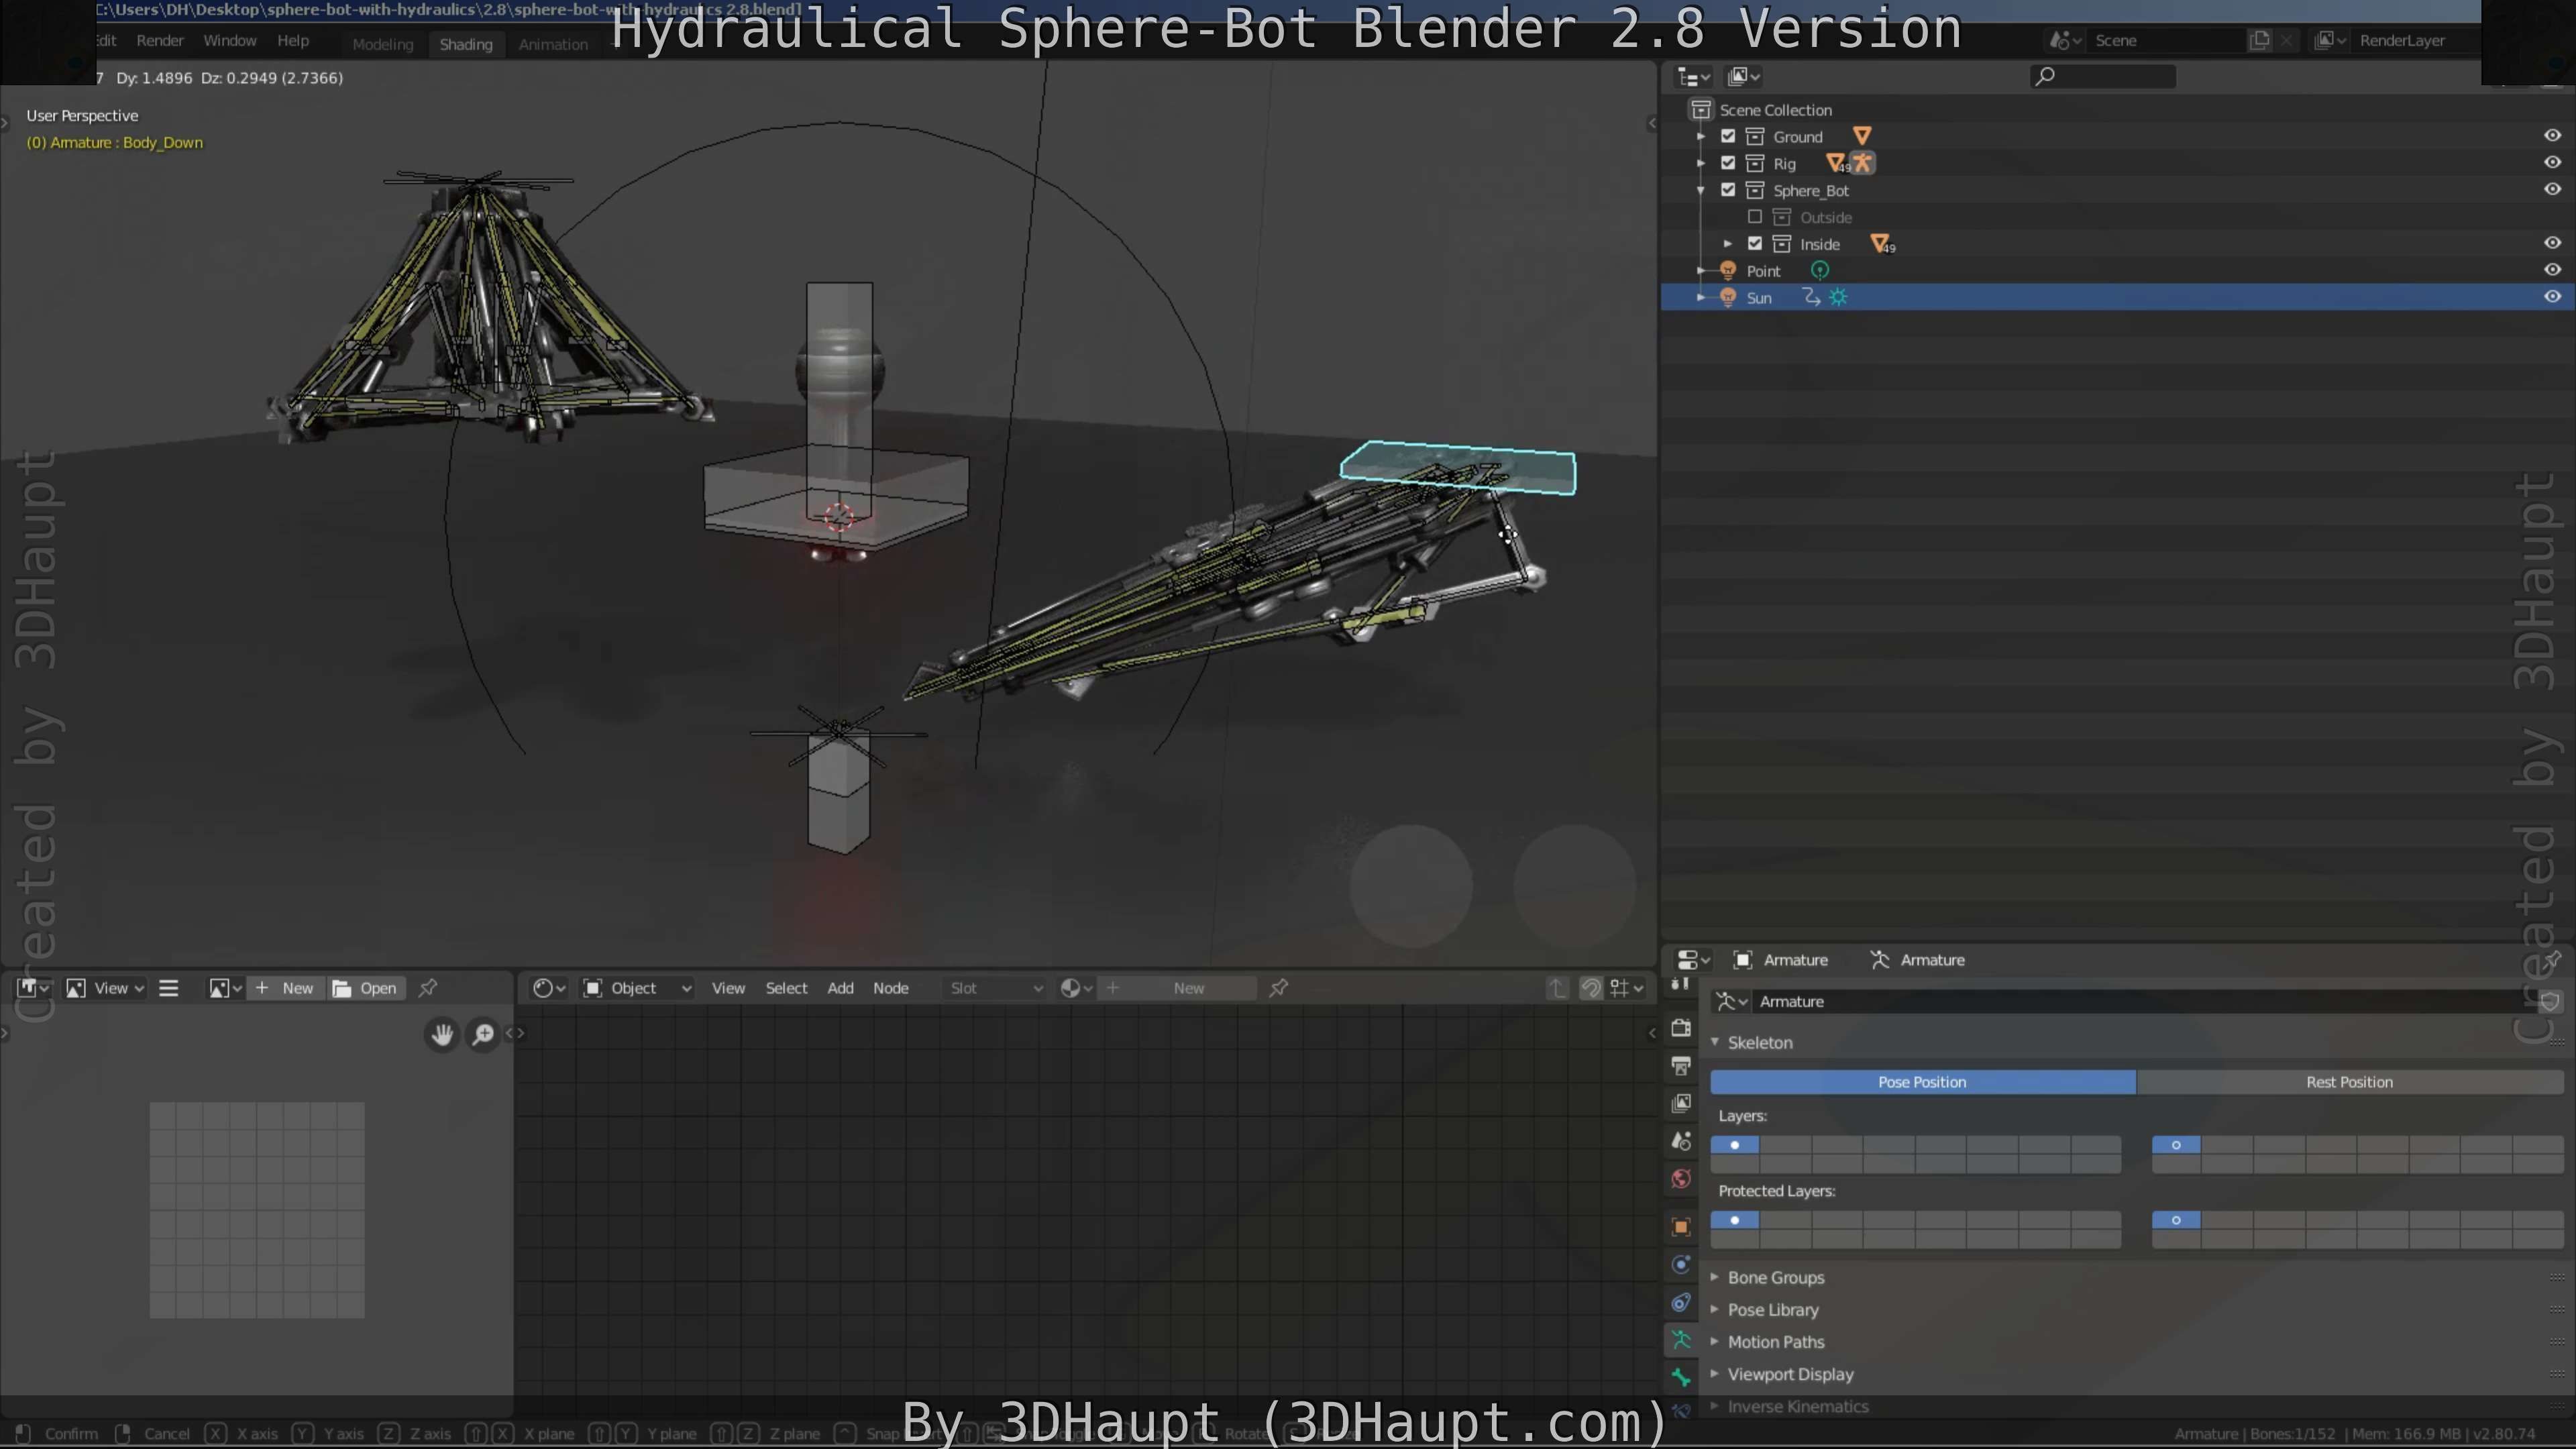Click the image editor hamburger menu icon
Image resolution: width=2576 pixels, height=1449 pixels.
coord(168,988)
